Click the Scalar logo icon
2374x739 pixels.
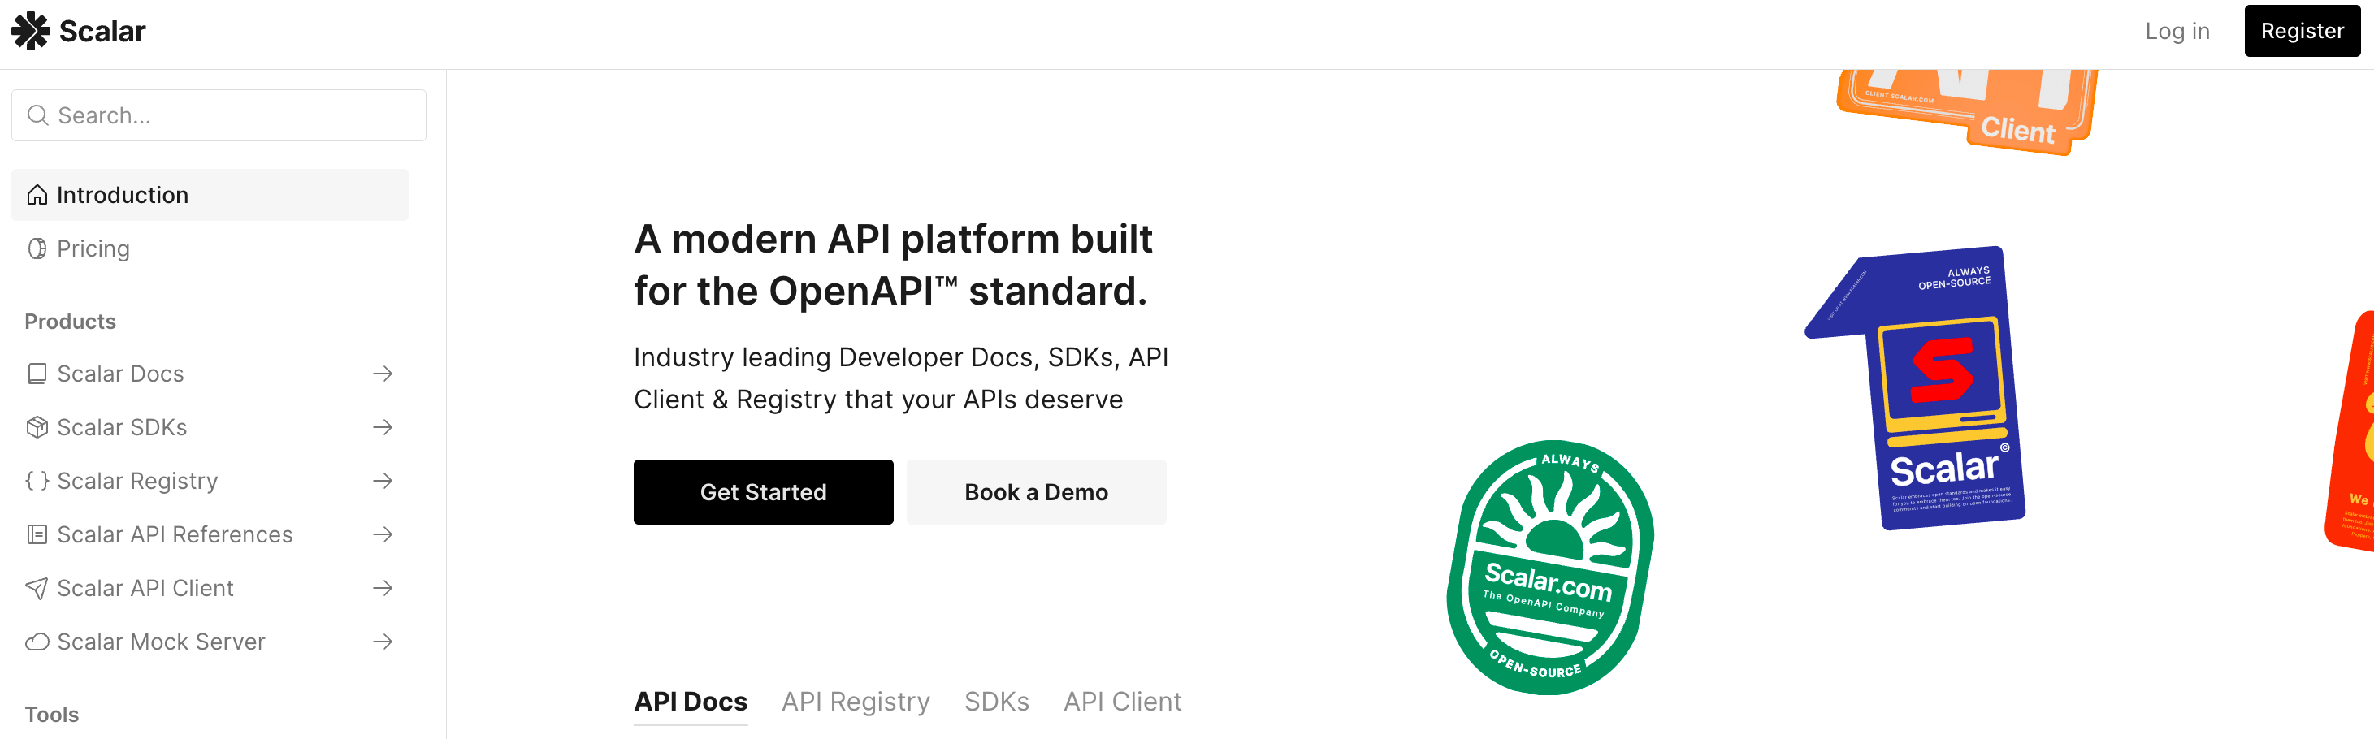(x=30, y=32)
